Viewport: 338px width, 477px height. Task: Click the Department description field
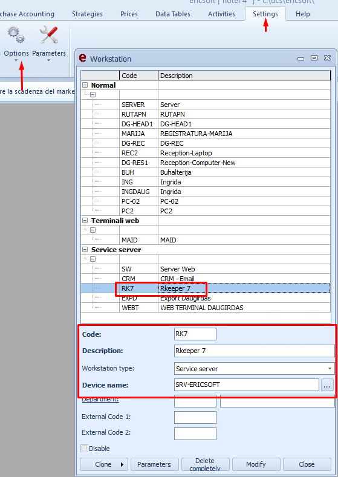tap(277, 401)
